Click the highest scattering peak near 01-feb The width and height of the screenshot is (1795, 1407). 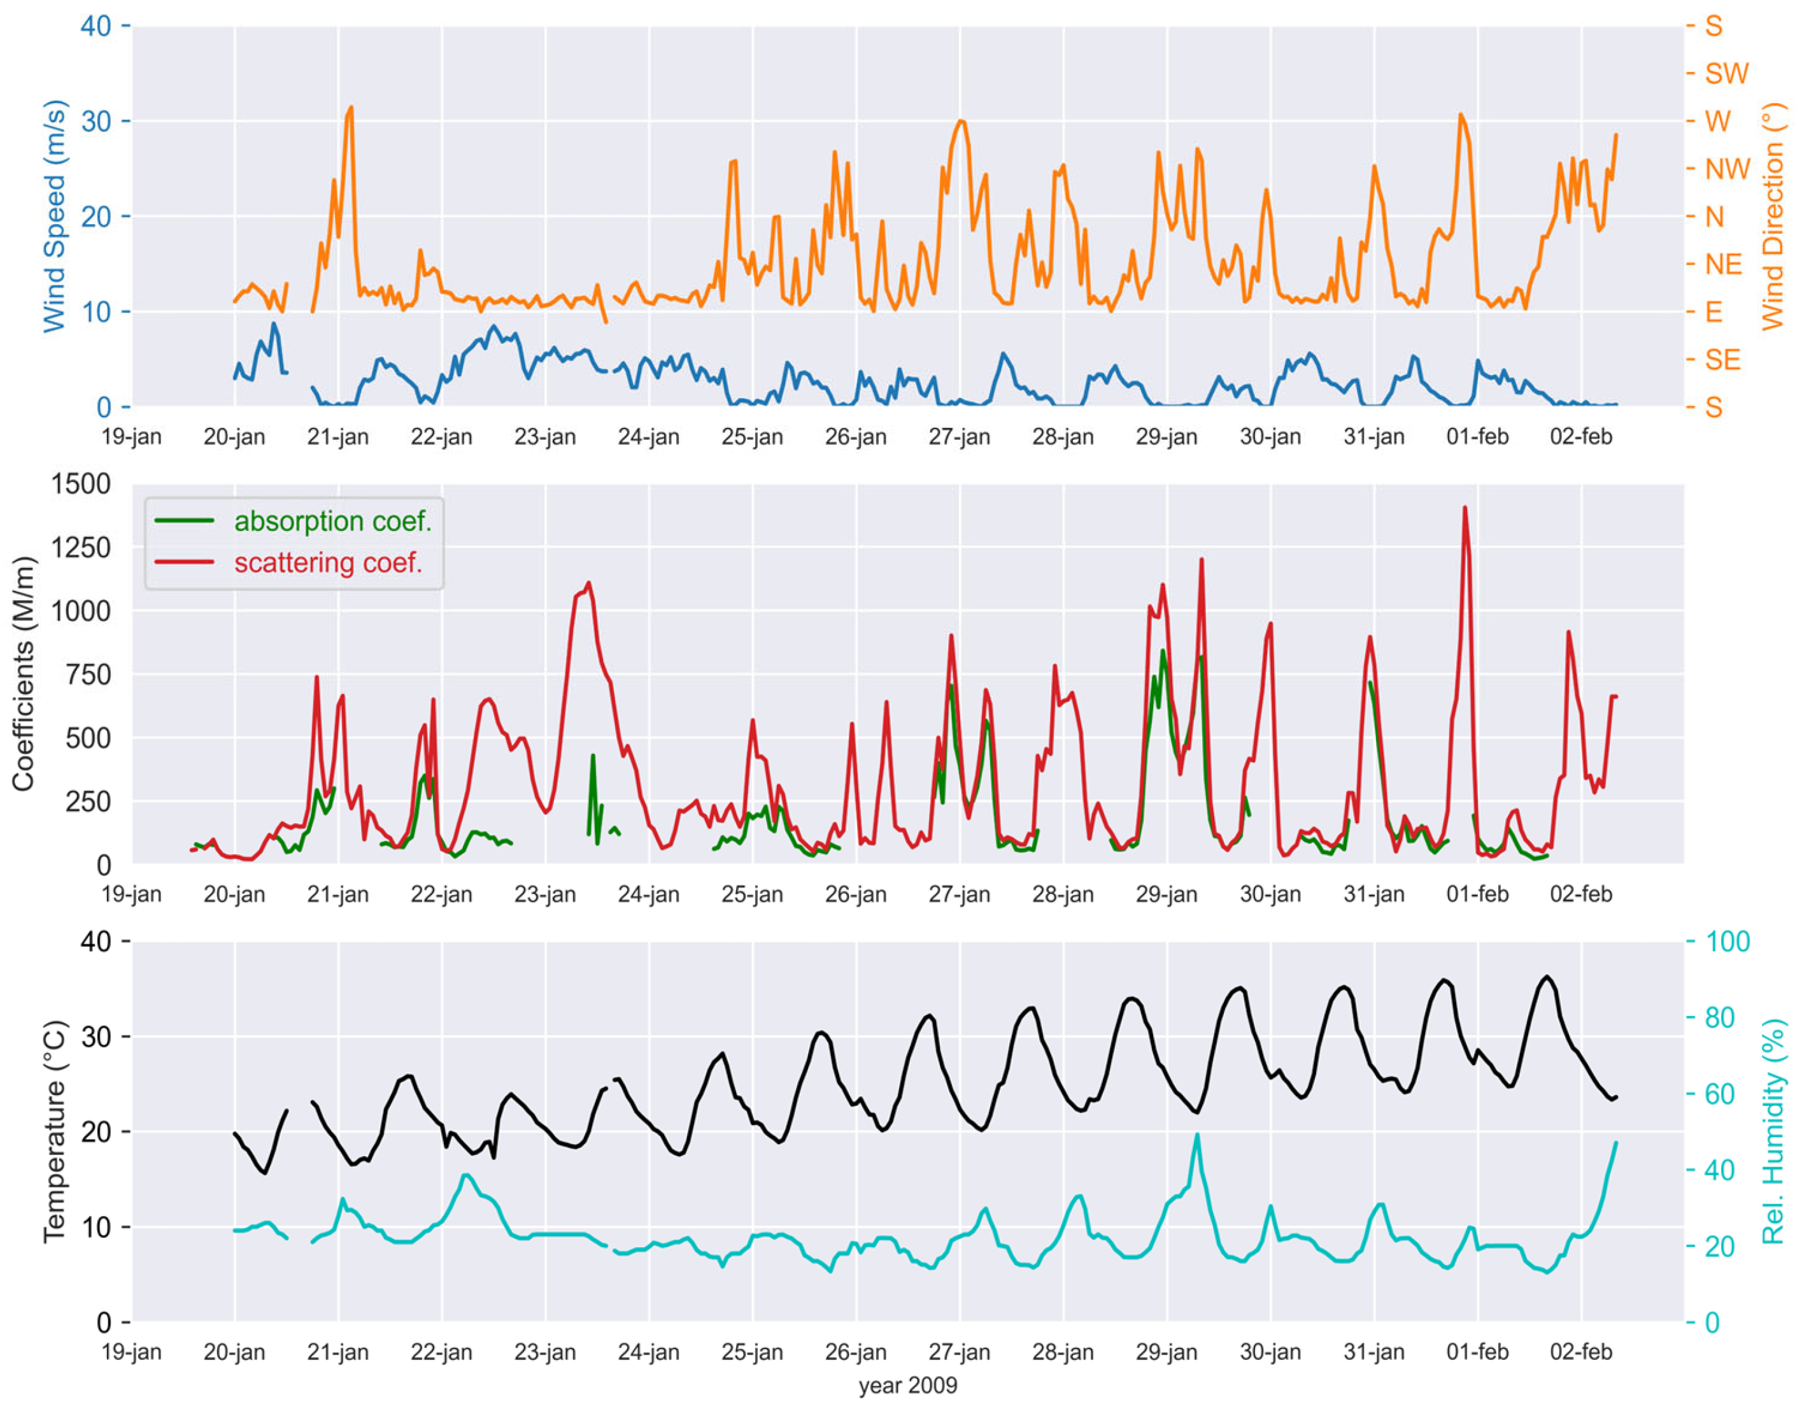click(1464, 509)
